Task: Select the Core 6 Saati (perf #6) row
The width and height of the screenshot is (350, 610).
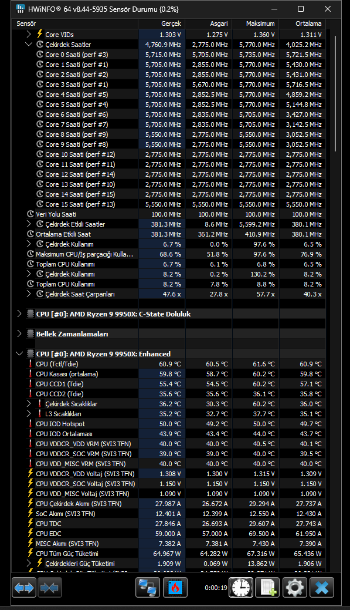Action: [169, 114]
